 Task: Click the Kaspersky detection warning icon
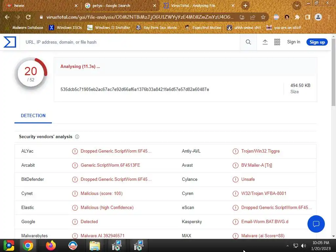236,222
